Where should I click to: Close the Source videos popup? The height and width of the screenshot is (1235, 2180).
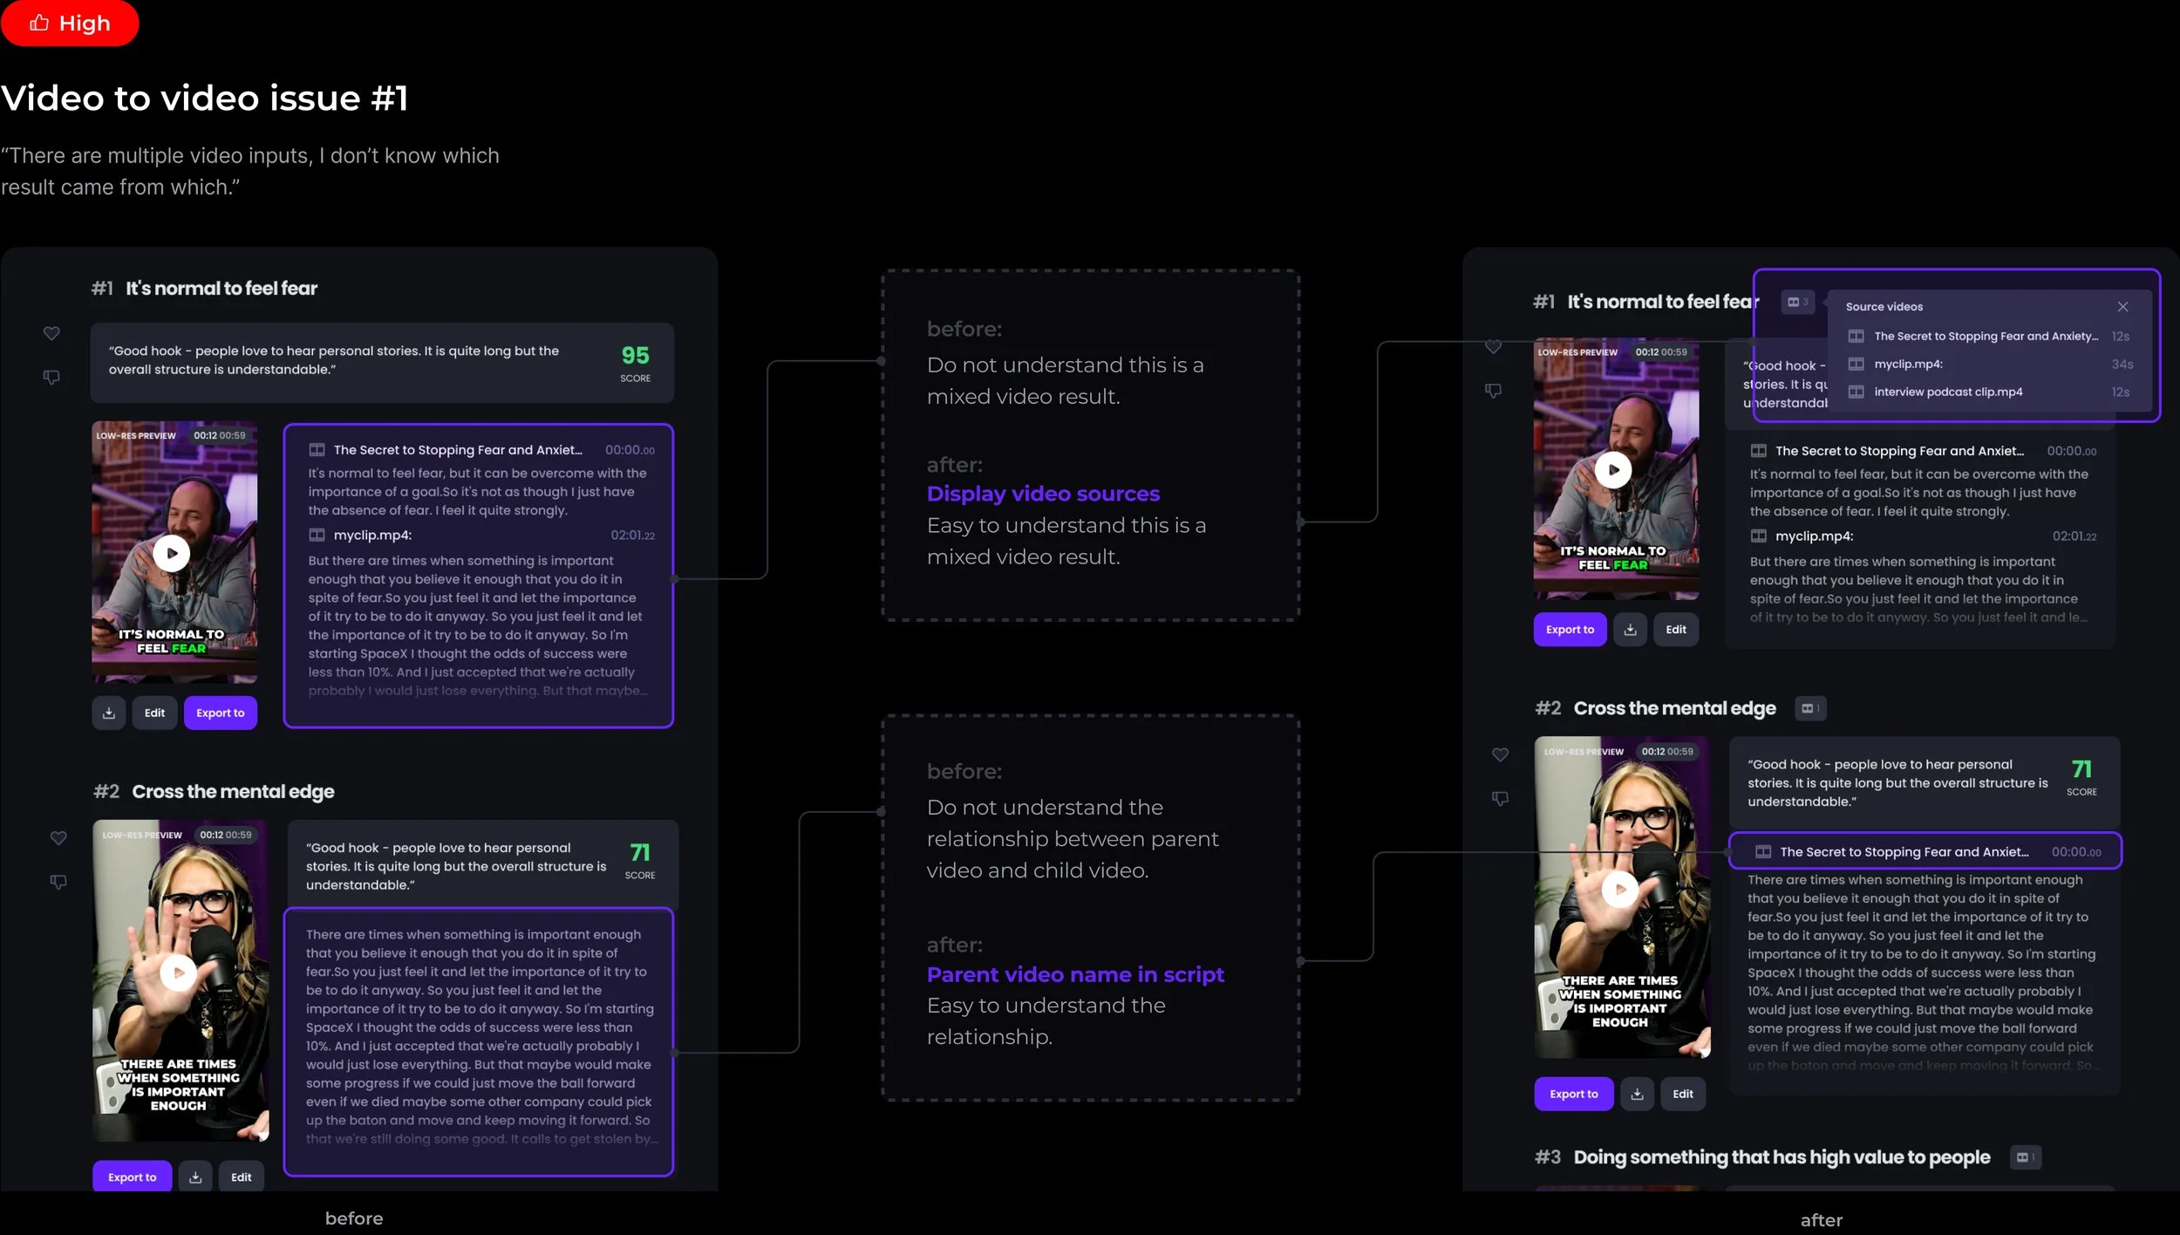pos(2123,306)
